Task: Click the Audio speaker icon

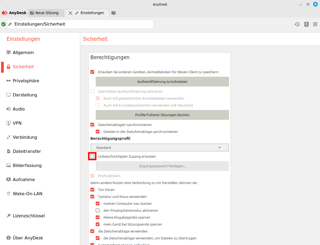Action: point(9,109)
